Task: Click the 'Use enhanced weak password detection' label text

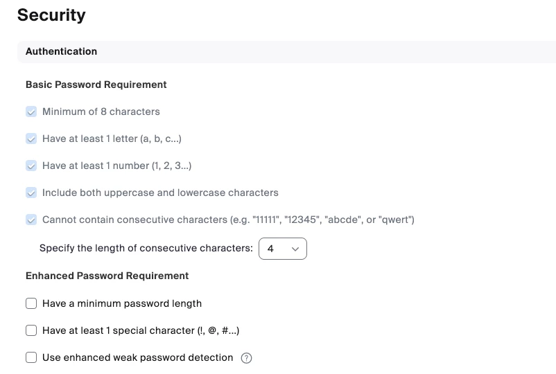Action: click(137, 357)
